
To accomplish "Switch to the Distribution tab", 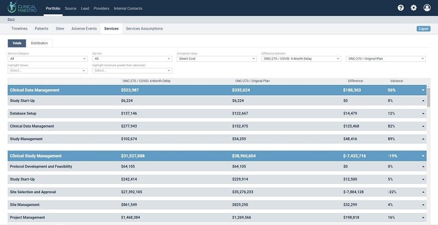I will (x=39, y=43).
